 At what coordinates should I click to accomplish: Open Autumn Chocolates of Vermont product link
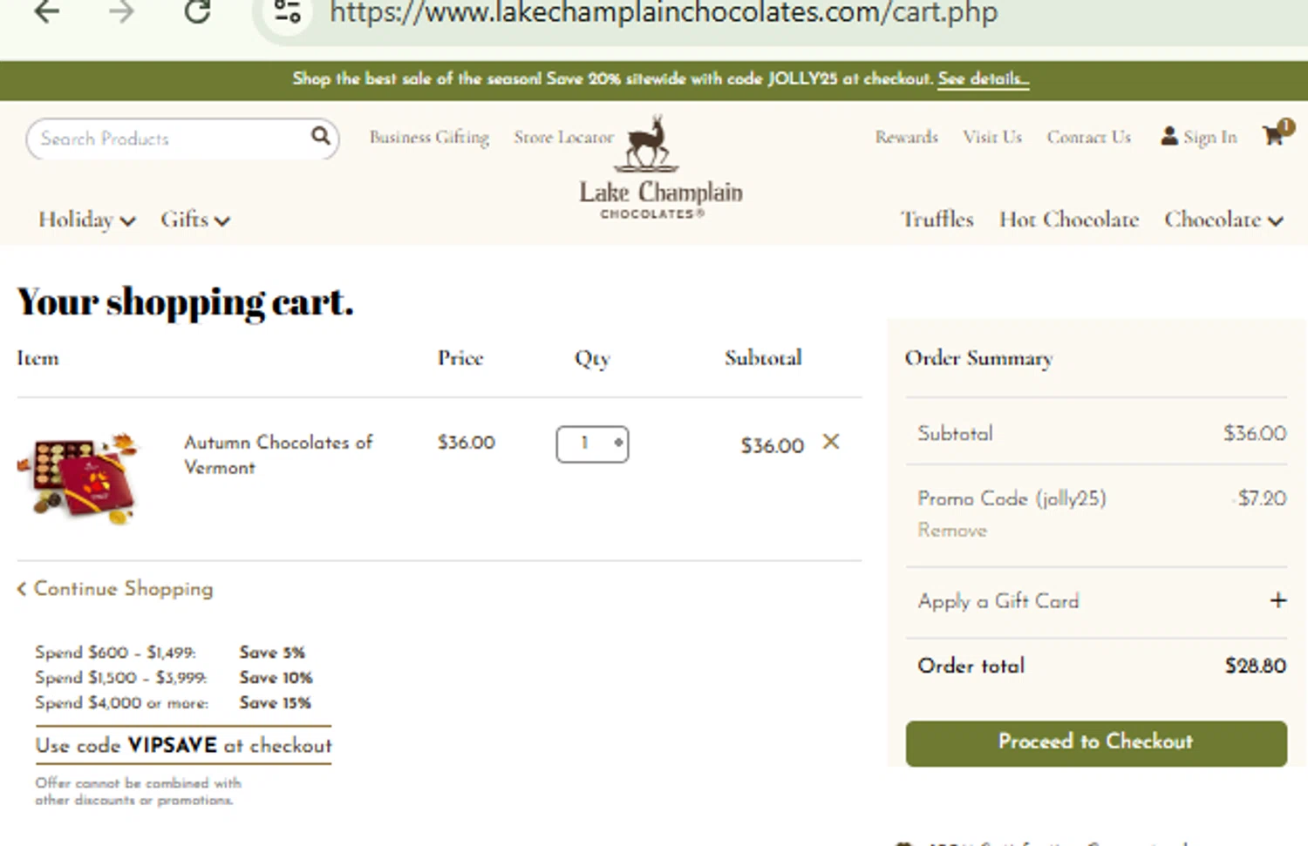[x=278, y=455]
